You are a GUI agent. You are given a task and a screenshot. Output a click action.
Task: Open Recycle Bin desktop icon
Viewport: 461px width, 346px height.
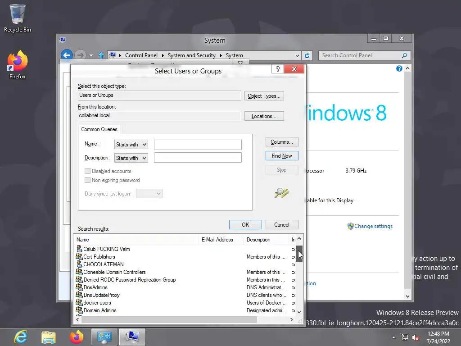(17, 18)
